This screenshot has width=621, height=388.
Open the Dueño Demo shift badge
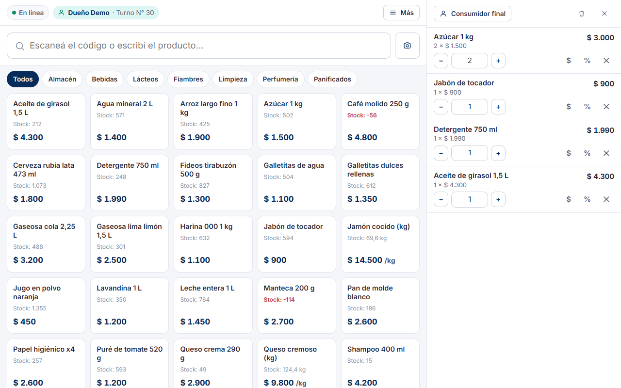106,13
